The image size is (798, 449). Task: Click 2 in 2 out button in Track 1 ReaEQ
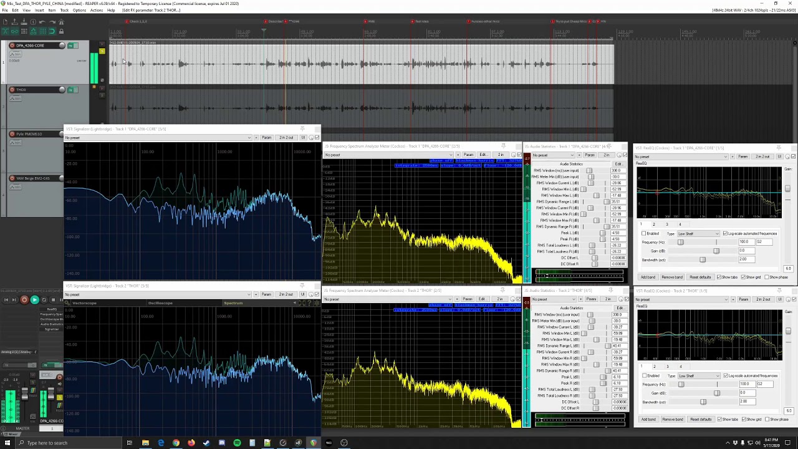point(762,157)
